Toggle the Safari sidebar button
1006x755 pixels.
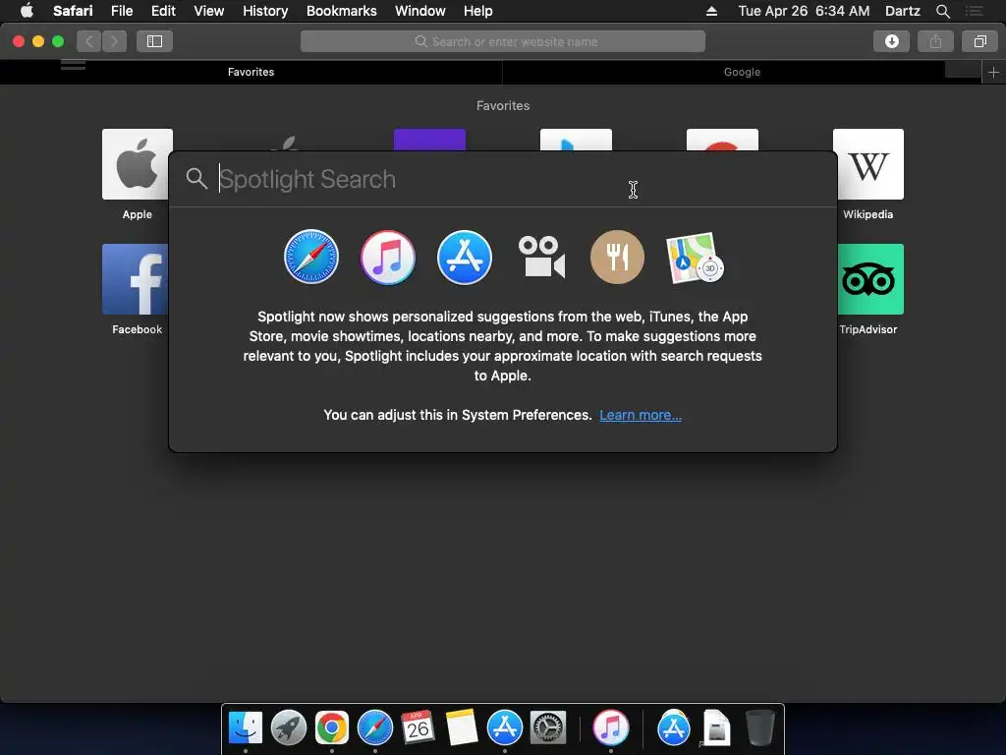coord(154,41)
